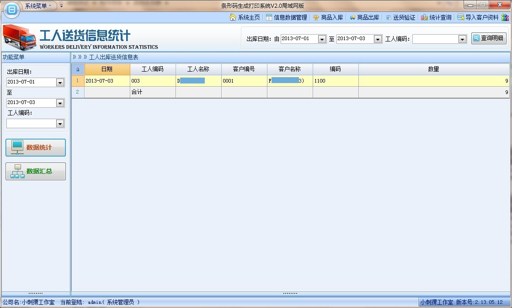This screenshot has width=512, height=308.
Task: Open 商品入库 module
Action: pyautogui.click(x=328, y=17)
